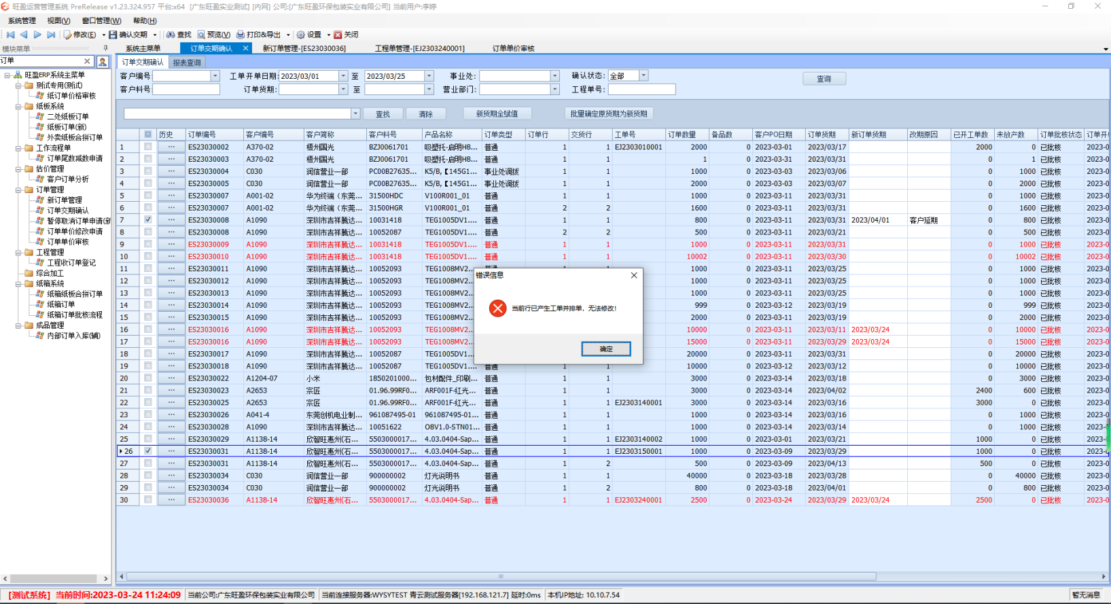The image size is (1111, 604).
Task: Go to the next record in the toolbar
Action: coord(37,35)
